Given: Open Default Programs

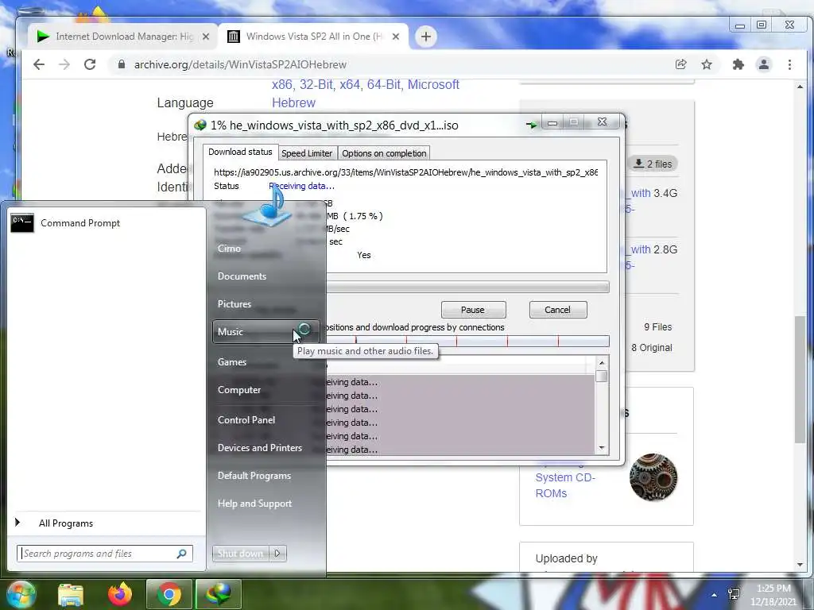Looking at the screenshot, I should tap(254, 476).
